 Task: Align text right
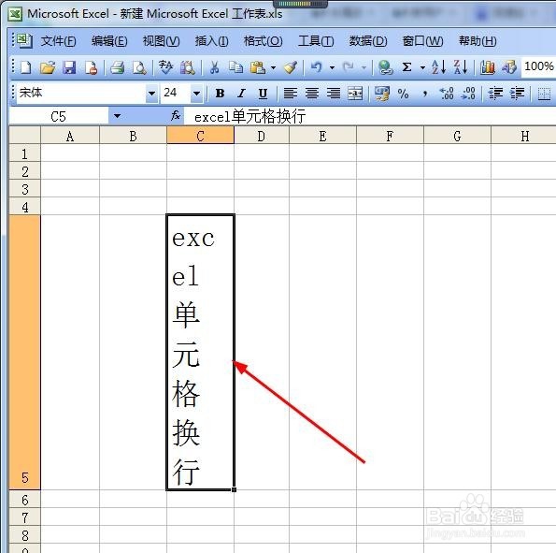(x=334, y=94)
